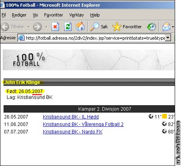The width and height of the screenshot is (181, 166).
Task: Open the Kristiansund BK - IL Hødd match link
Action: 71,117
